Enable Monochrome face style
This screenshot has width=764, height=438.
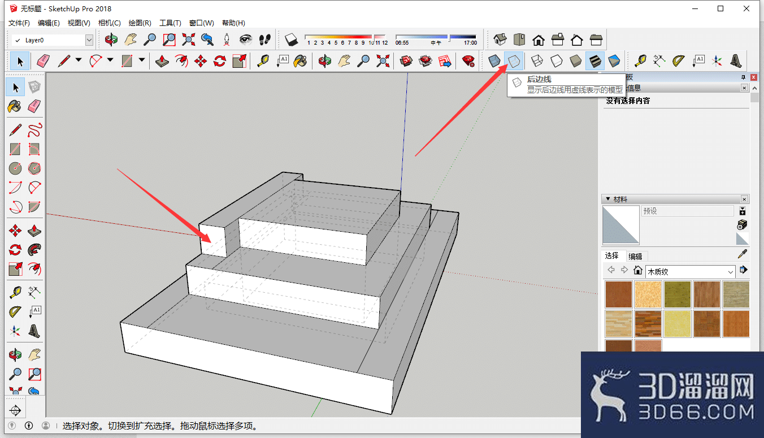point(614,60)
